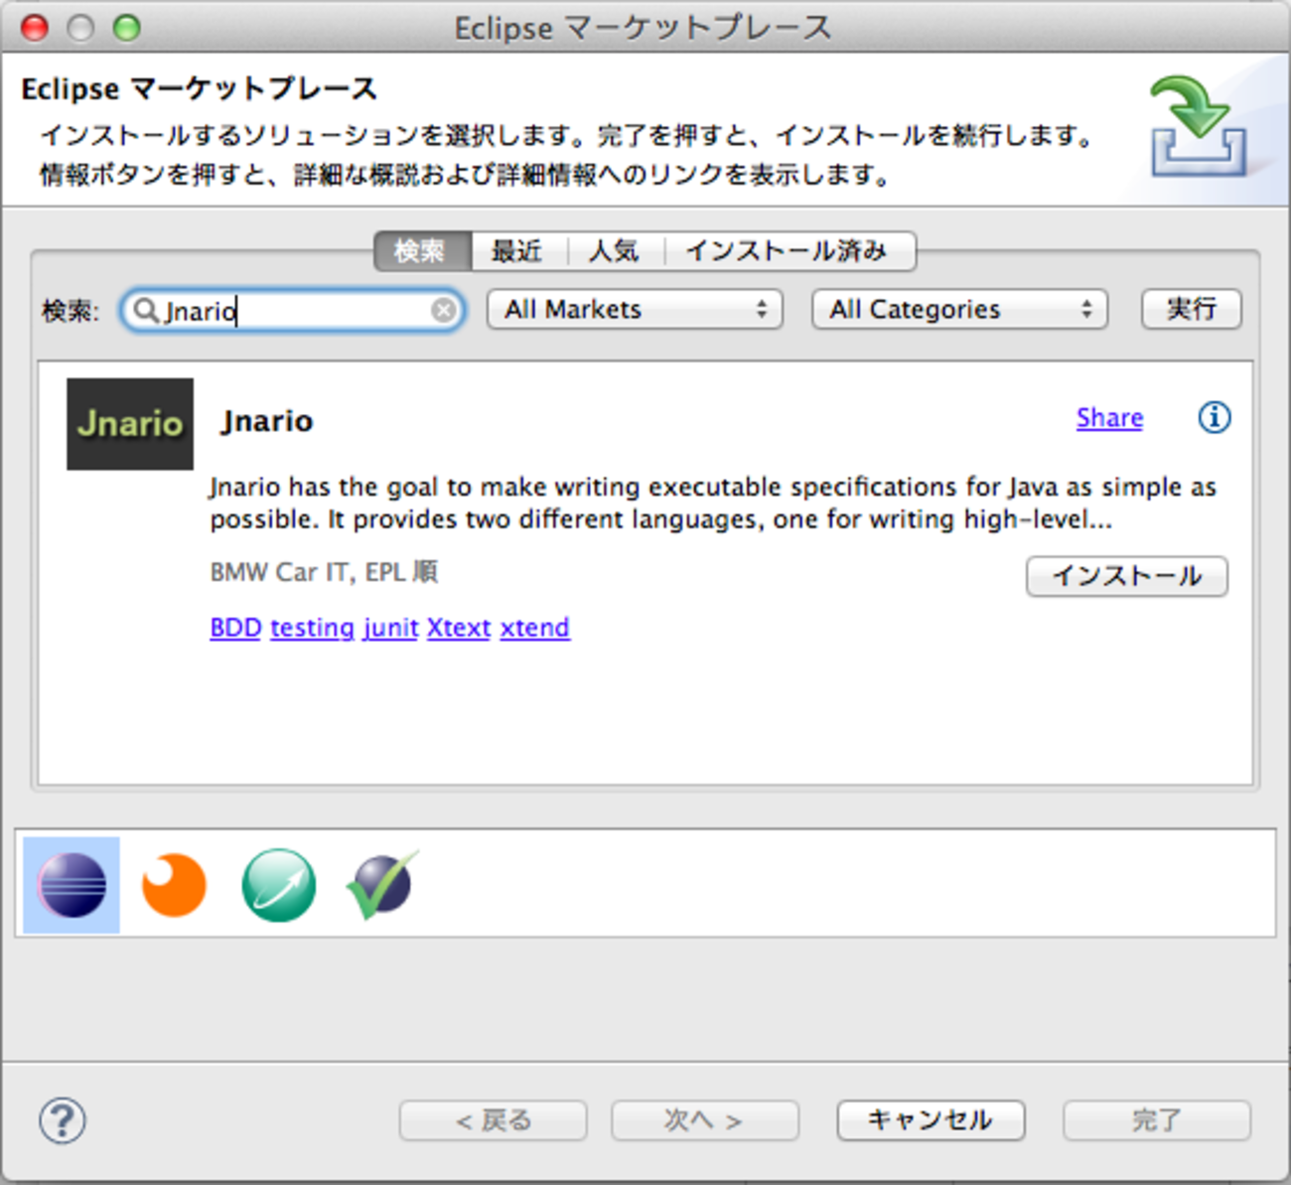Clear the search field with the X icon
This screenshot has width=1291, height=1185.
click(x=443, y=311)
